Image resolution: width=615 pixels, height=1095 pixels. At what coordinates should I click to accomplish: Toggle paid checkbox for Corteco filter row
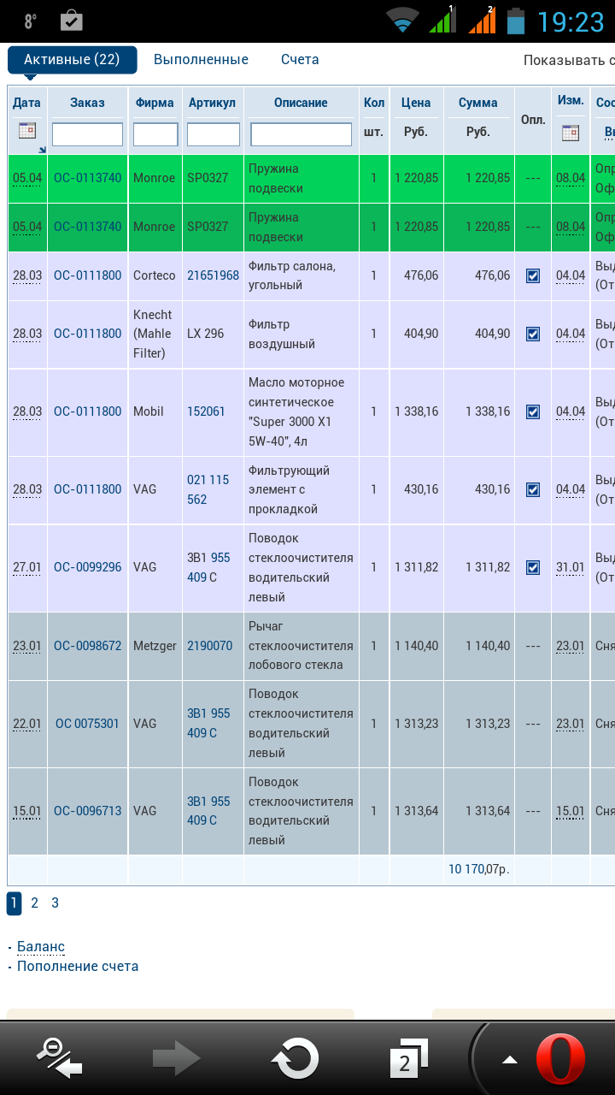click(x=533, y=275)
